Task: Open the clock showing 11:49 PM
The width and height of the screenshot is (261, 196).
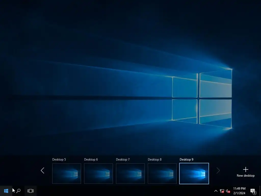Action: pos(239,191)
